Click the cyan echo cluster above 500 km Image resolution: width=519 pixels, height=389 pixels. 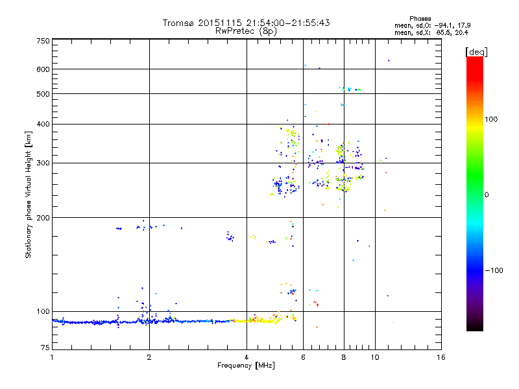click(x=350, y=89)
